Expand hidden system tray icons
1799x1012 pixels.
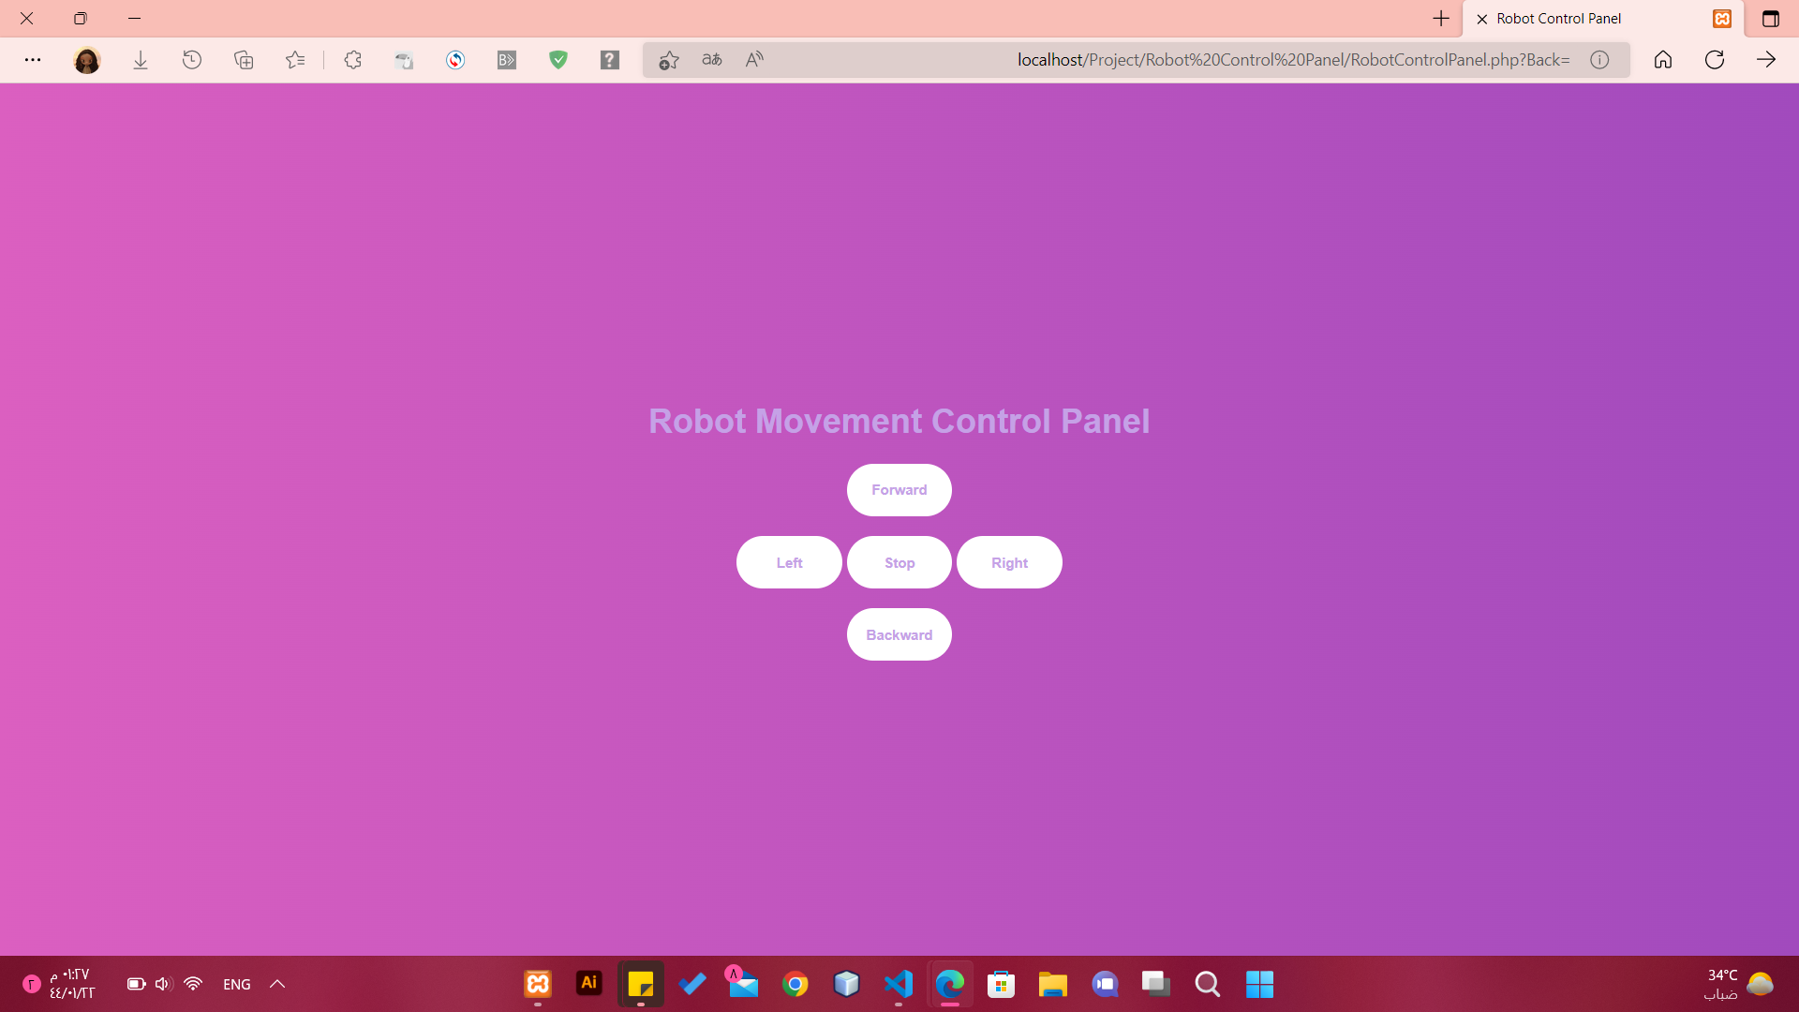click(x=276, y=984)
